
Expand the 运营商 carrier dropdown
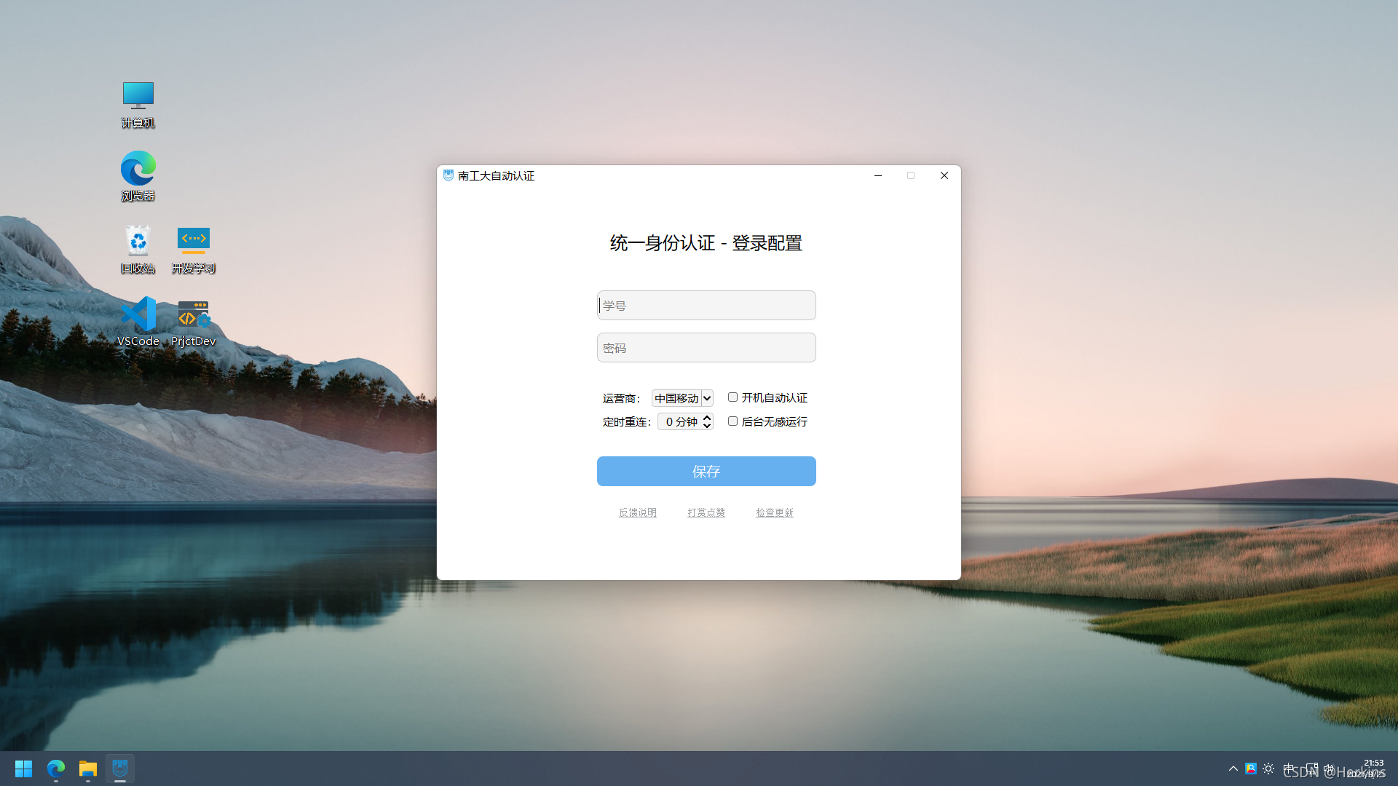[x=682, y=398]
